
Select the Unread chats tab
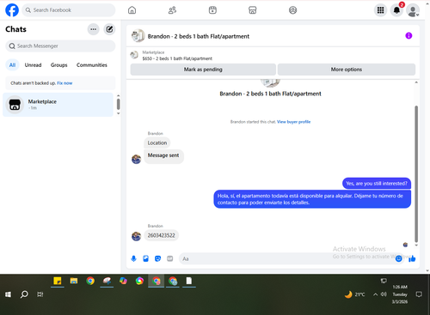tap(33, 65)
